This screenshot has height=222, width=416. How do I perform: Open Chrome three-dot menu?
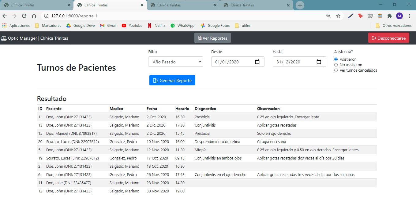[x=409, y=16]
